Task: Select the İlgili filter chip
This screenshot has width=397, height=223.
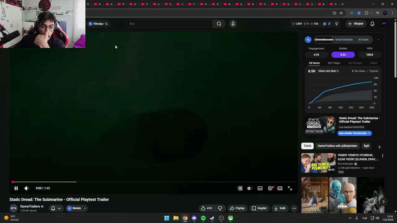Action: [x=367, y=146]
